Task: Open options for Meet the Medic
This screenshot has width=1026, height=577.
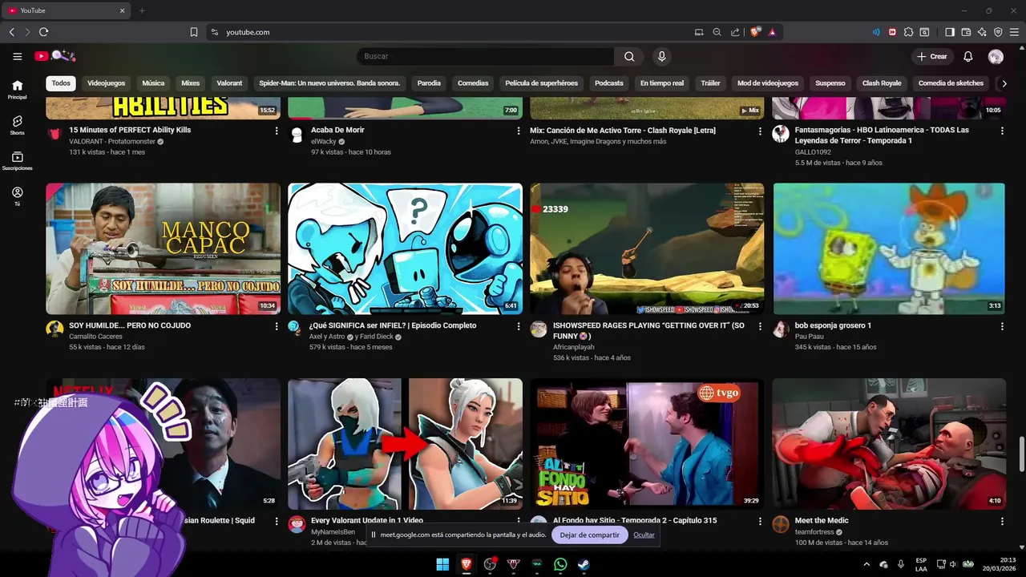Action: click(x=1002, y=521)
